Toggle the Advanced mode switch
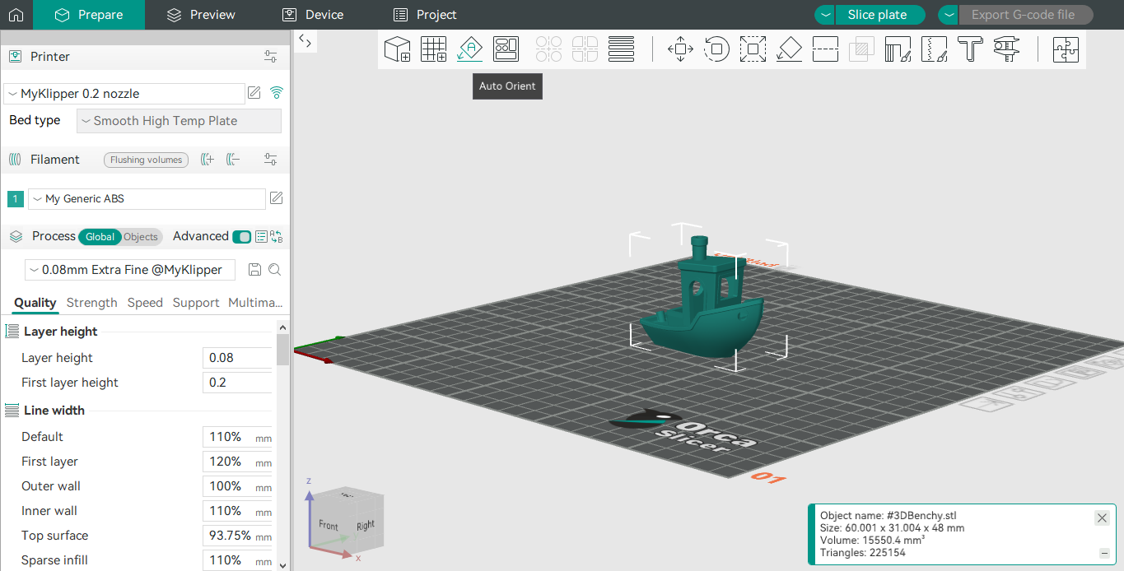This screenshot has width=1124, height=571. click(x=241, y=237)
